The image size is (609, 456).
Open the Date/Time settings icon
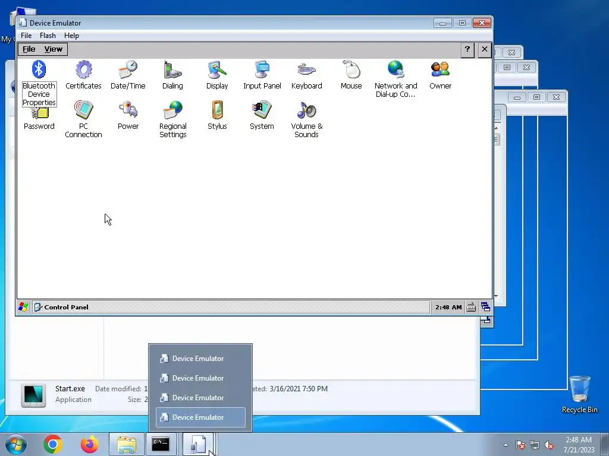pyautogui.click(x=128, y=75)
